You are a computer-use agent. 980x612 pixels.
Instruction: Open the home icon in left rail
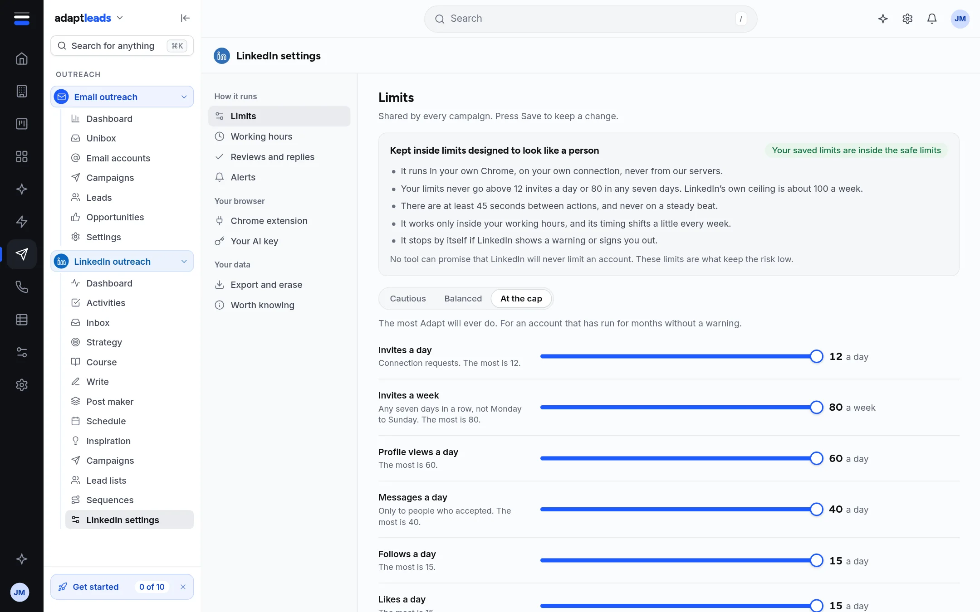22,58
